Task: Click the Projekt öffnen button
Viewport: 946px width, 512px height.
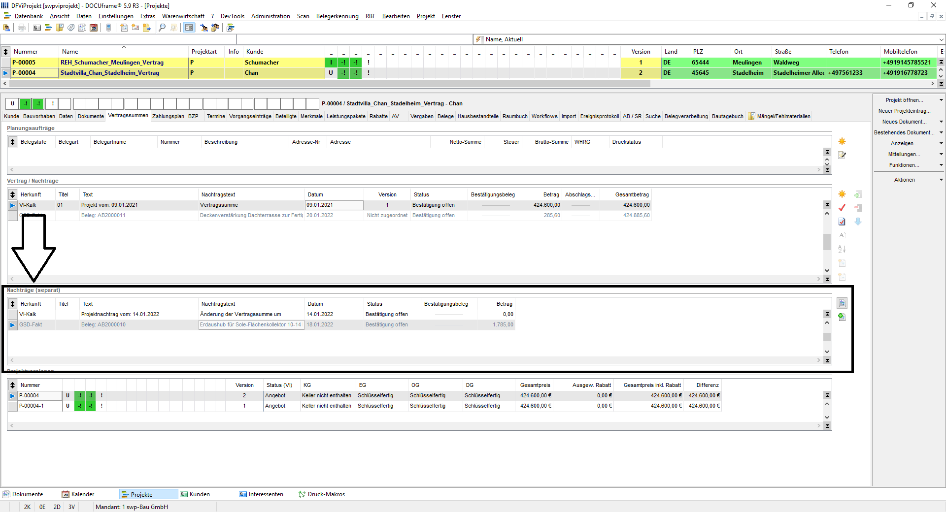Action: (904, 100)
